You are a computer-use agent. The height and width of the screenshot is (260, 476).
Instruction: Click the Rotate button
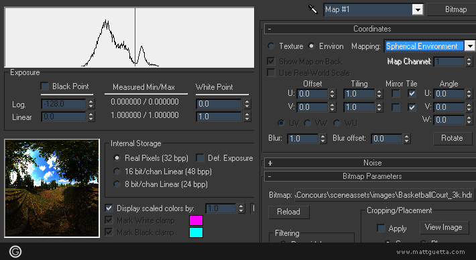click(x=452, y=138)
